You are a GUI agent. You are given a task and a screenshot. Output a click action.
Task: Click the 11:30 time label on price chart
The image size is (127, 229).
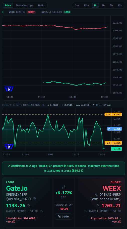click(41, 97)
